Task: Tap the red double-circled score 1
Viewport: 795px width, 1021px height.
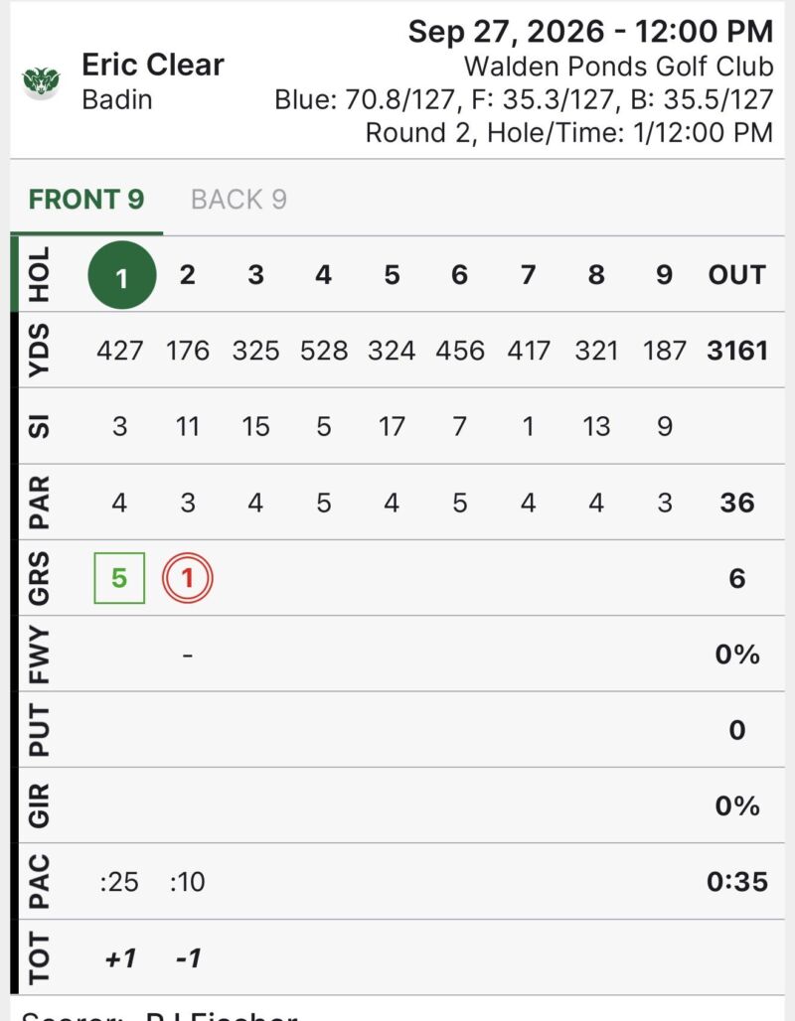Action: point(188,578)
